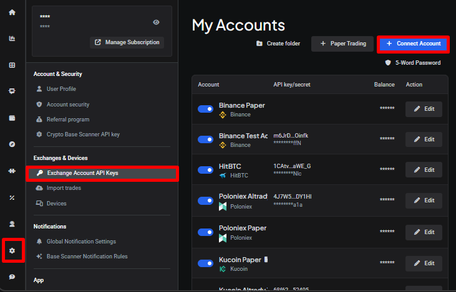Click the API key 1CAtv...aWE_G
456x292 pixels.
[x=292, y=166]
